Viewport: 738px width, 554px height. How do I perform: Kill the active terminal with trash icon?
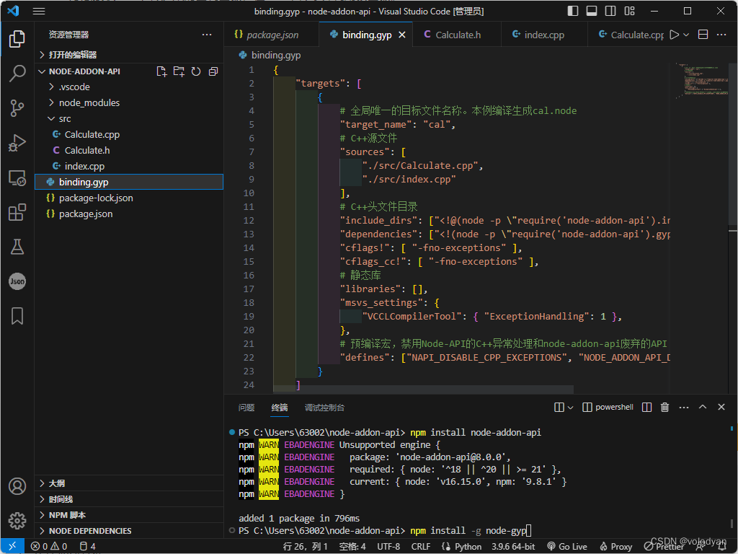[x=664, y=407]
